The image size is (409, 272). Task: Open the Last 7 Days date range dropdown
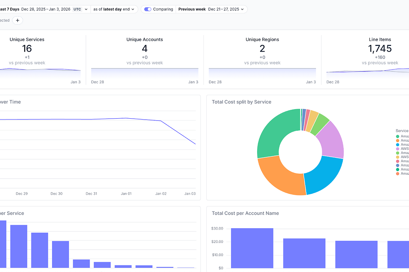(x=45, y=9)
